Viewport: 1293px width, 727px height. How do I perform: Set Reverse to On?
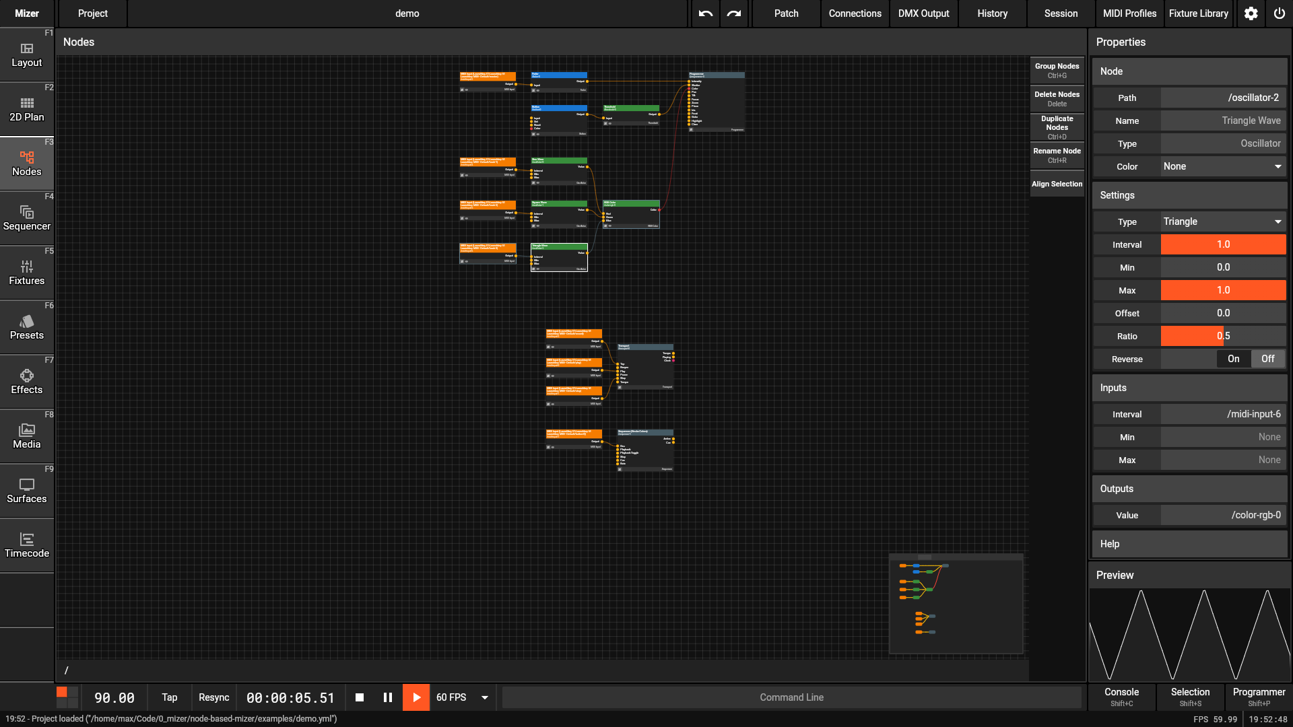click(x=1233, y=359)
